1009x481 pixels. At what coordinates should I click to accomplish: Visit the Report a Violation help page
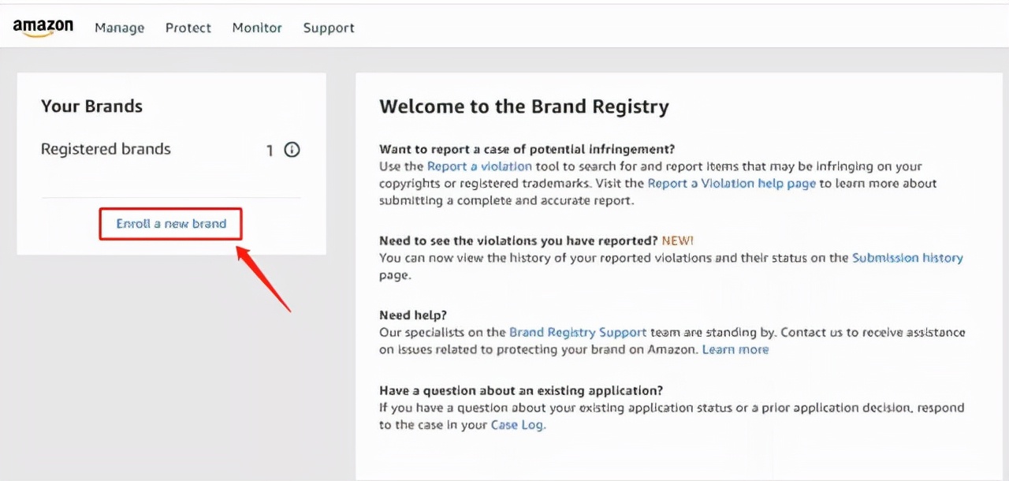[x=732, y=183]
